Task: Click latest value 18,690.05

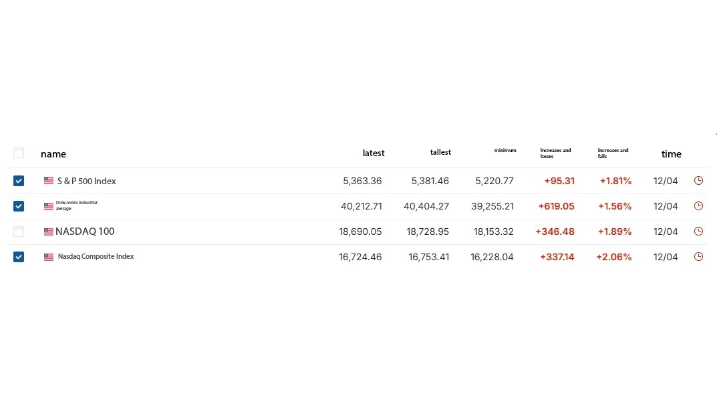Action: (360, 232)
